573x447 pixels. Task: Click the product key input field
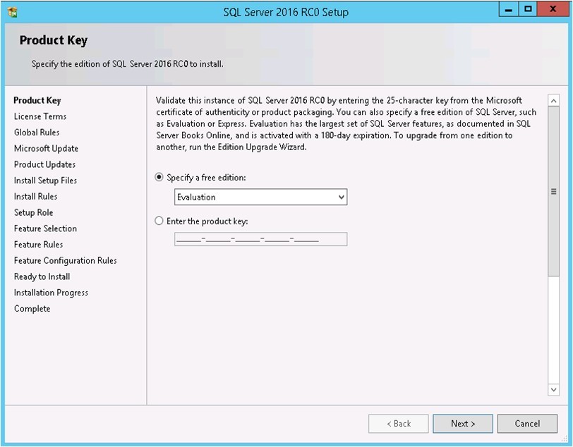(x=260, y=239)
